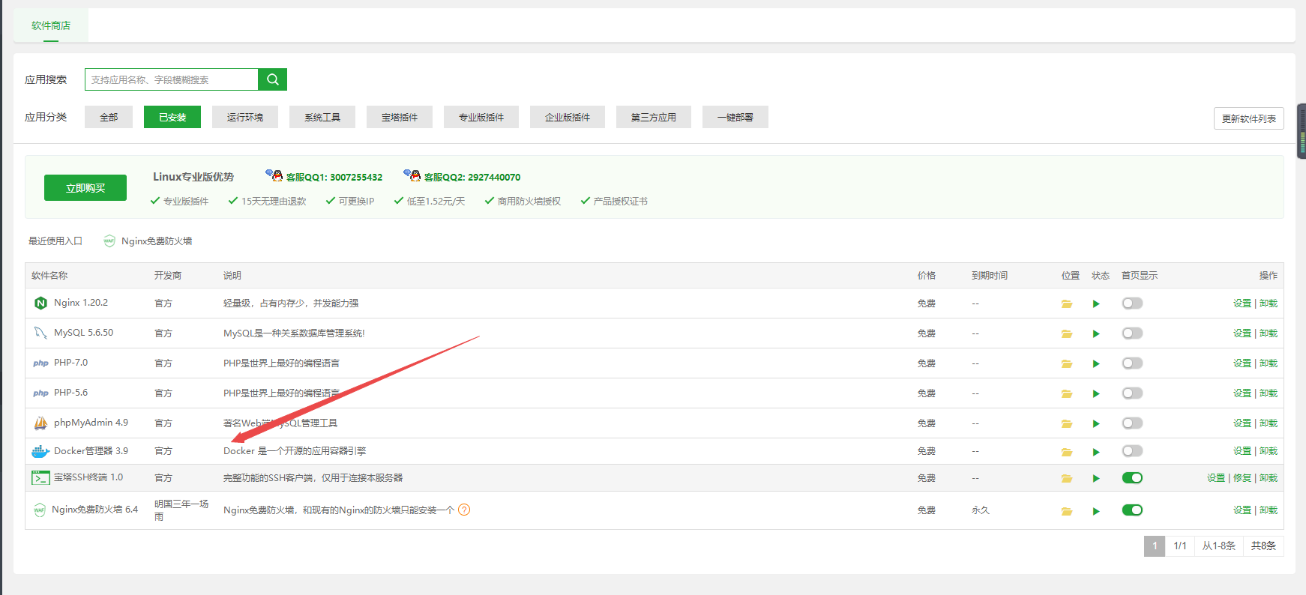Screen dimensions: 1306x595
Task: Select the 已安装 category filter
Action: click(172, 117)
